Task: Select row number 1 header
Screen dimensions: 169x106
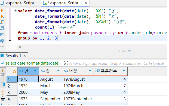Action: 12,79
